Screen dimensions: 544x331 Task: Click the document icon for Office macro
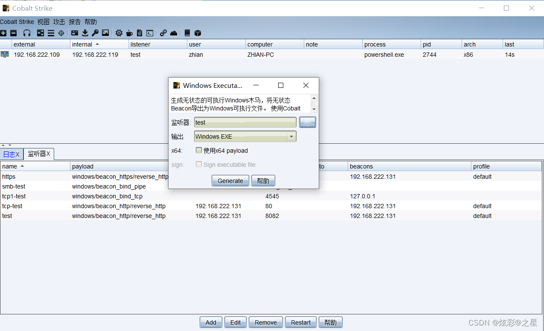140,33
